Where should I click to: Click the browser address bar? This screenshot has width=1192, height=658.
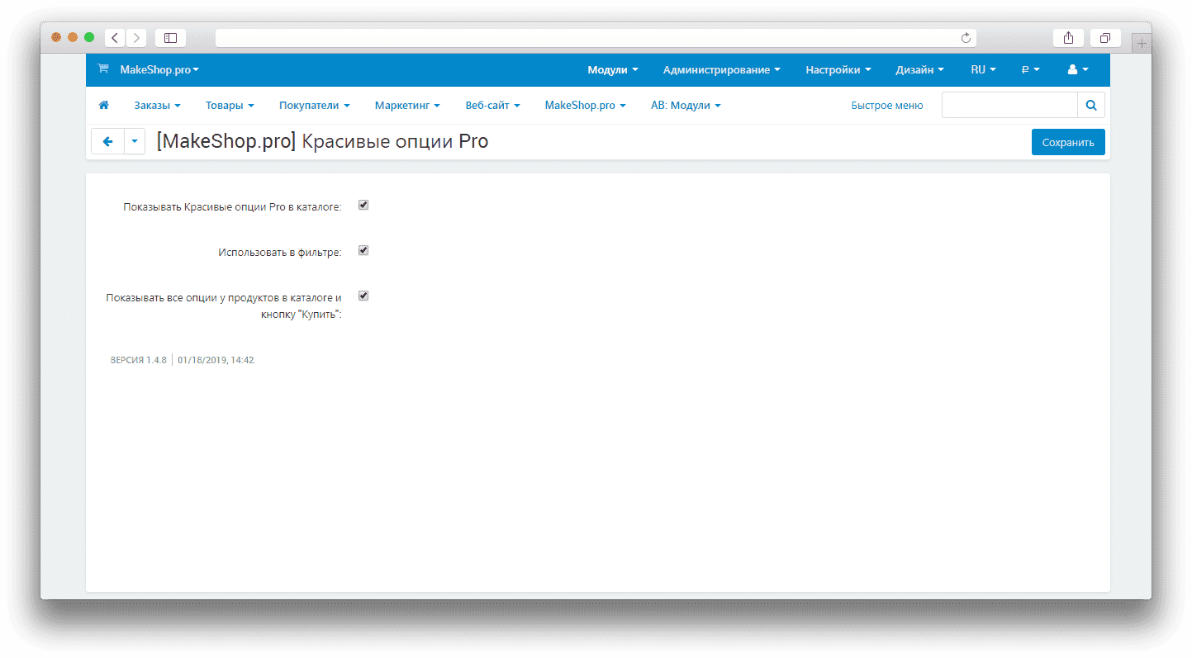click(x=596, y=38)
